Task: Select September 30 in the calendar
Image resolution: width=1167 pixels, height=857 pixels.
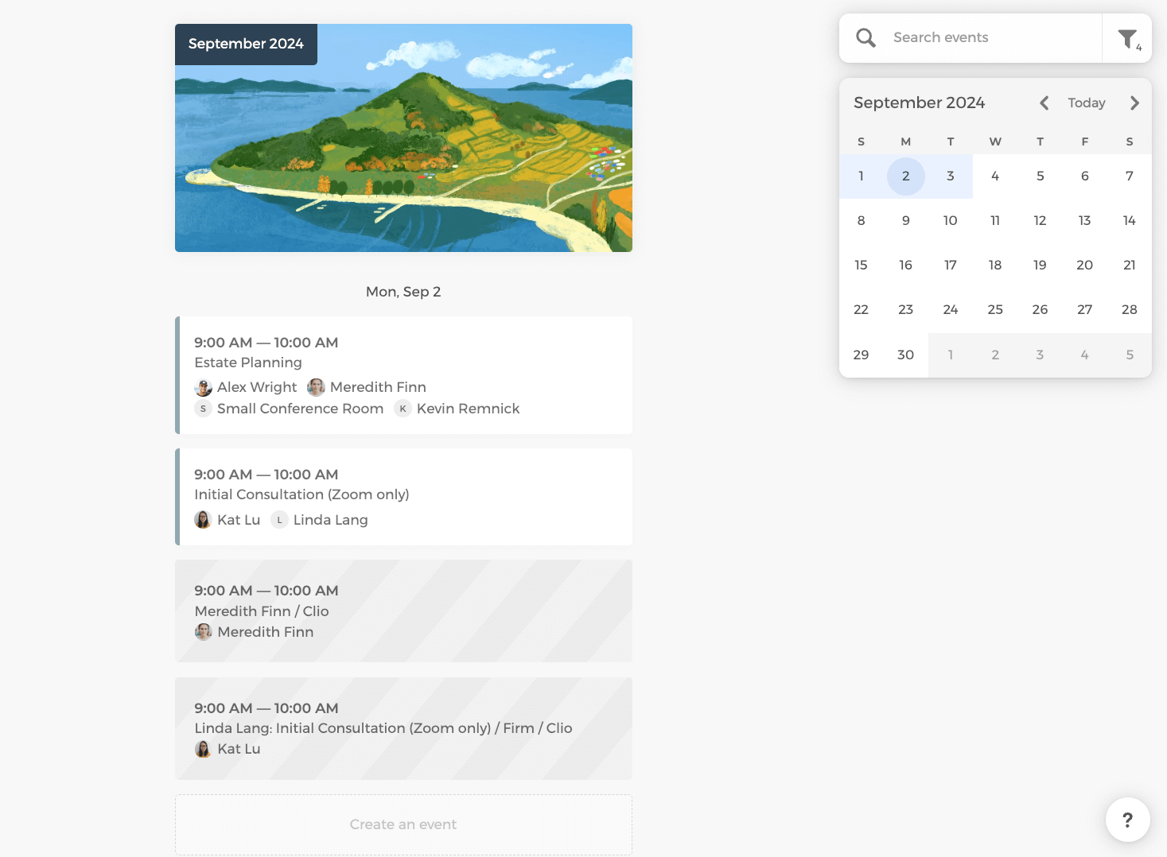Action: (905, 355)
